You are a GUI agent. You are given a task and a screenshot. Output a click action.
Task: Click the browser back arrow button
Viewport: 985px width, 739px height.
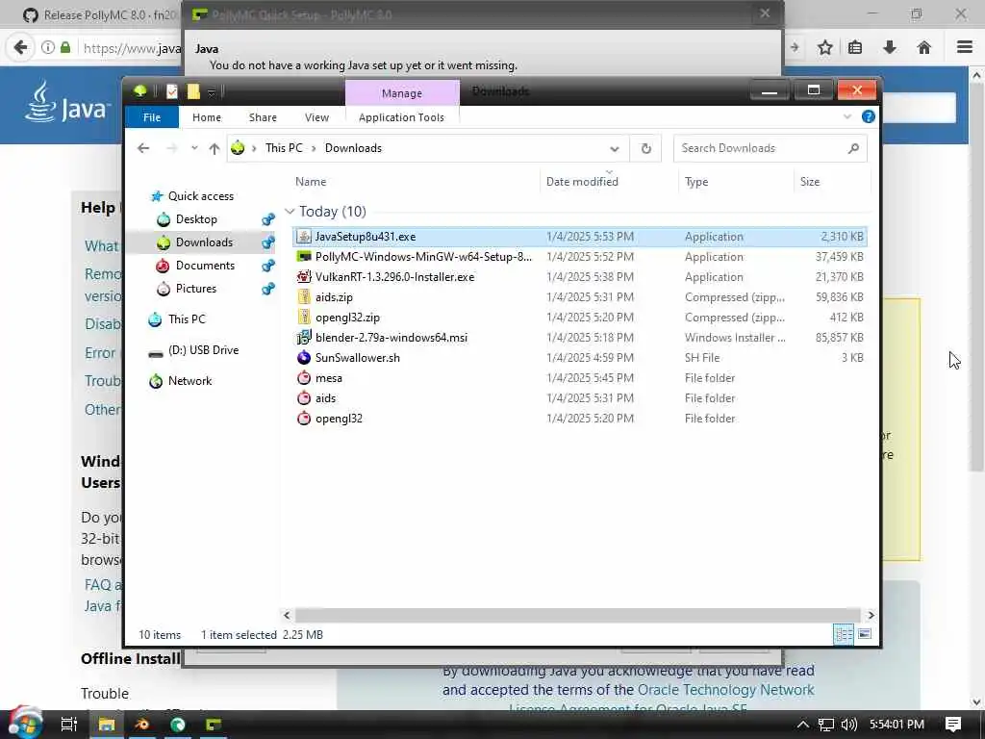click(21, 47)
